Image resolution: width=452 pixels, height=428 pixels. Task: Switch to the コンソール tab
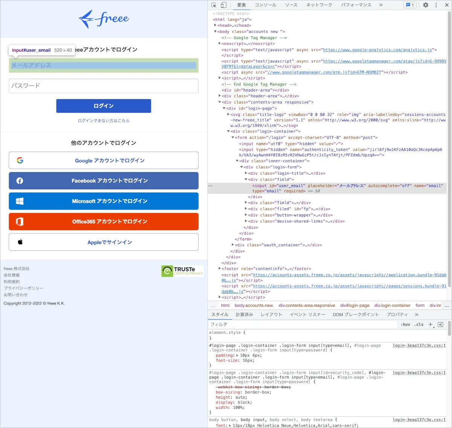coord(266,5)
